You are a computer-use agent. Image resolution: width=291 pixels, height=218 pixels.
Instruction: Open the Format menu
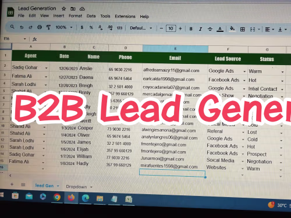(x=75, y=16)
